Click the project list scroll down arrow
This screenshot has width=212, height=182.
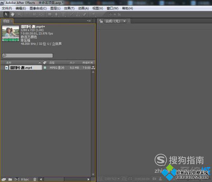click(x=93, y=174)
